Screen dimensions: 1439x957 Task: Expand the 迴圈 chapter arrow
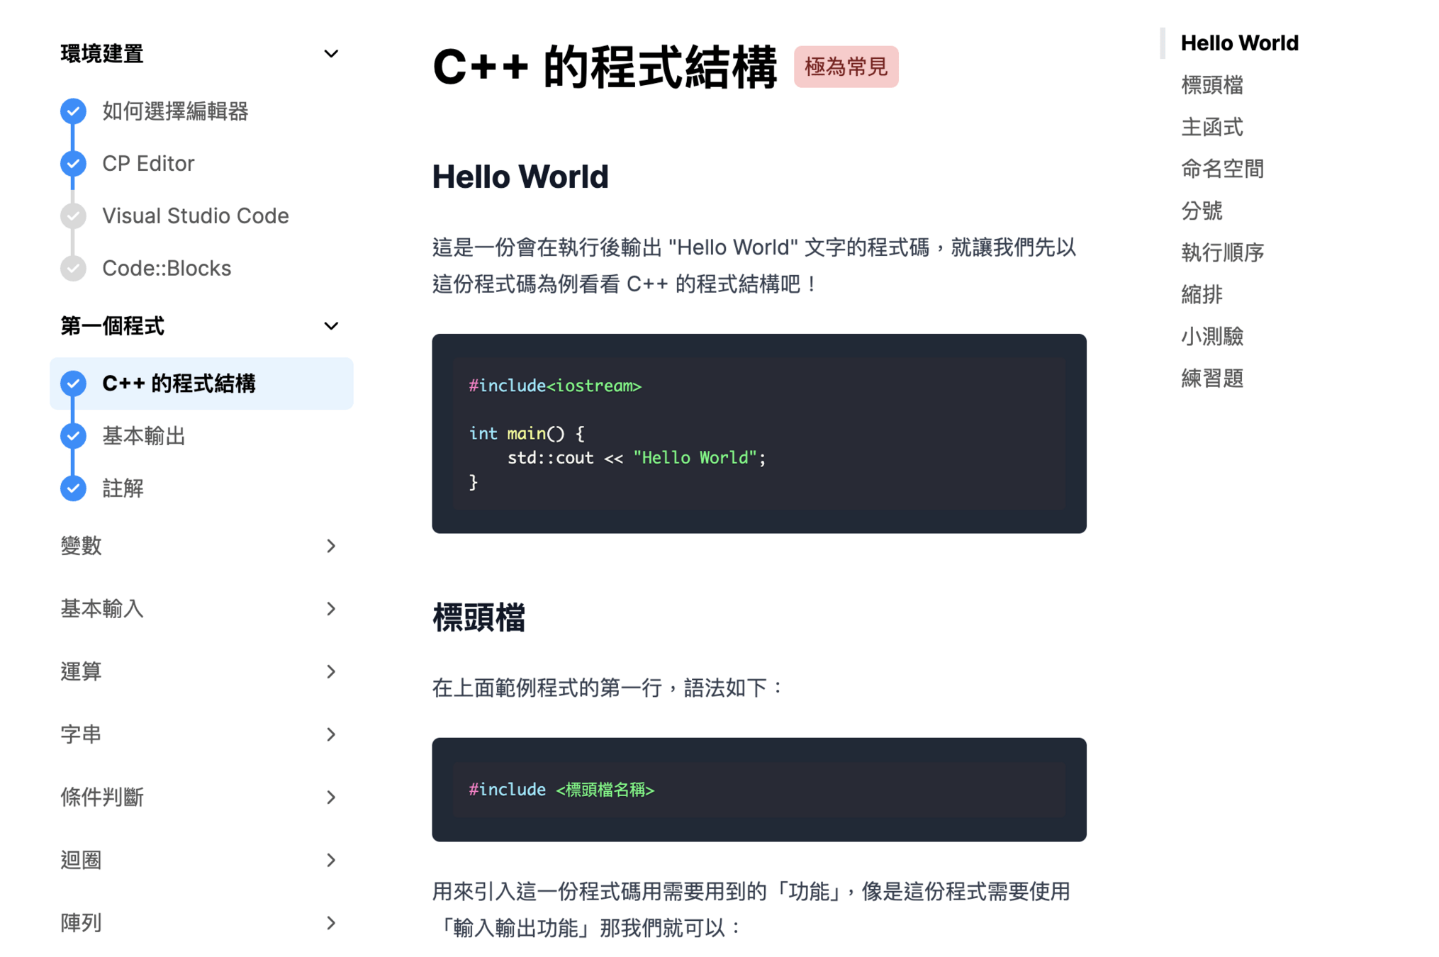[330, 860]
